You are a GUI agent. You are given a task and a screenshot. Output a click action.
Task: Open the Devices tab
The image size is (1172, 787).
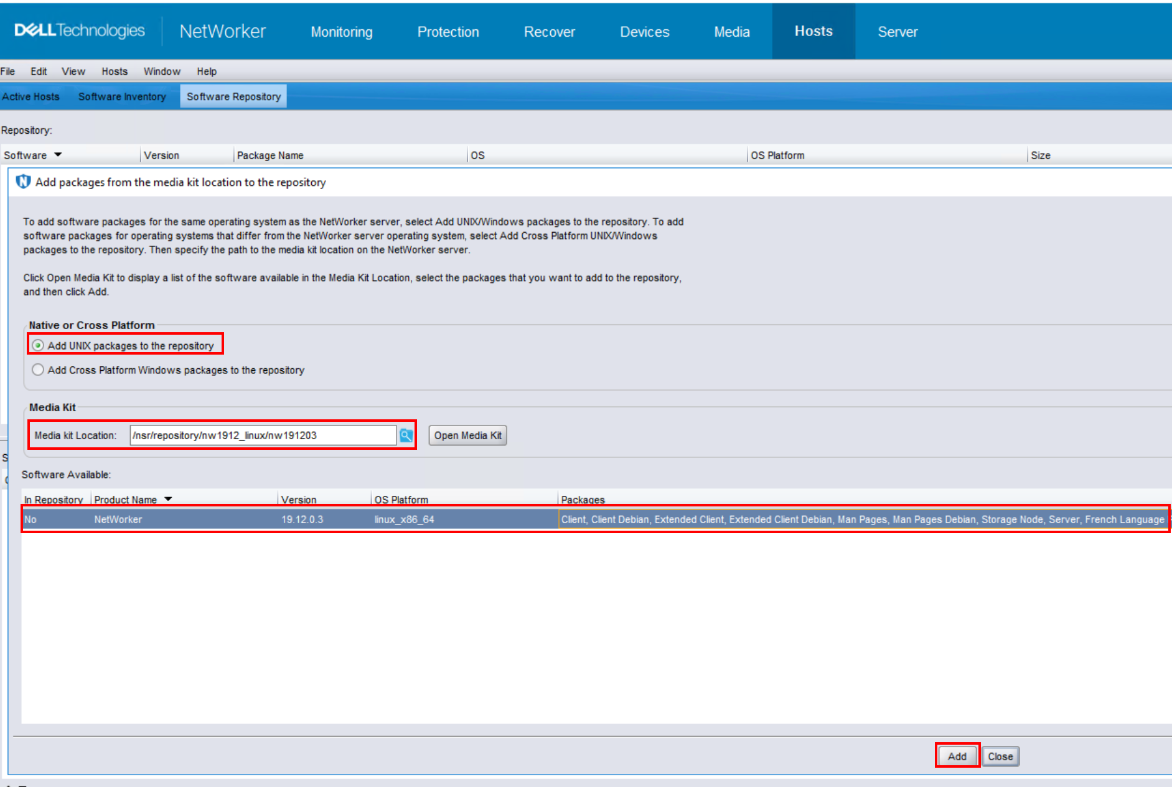(645, 32)
